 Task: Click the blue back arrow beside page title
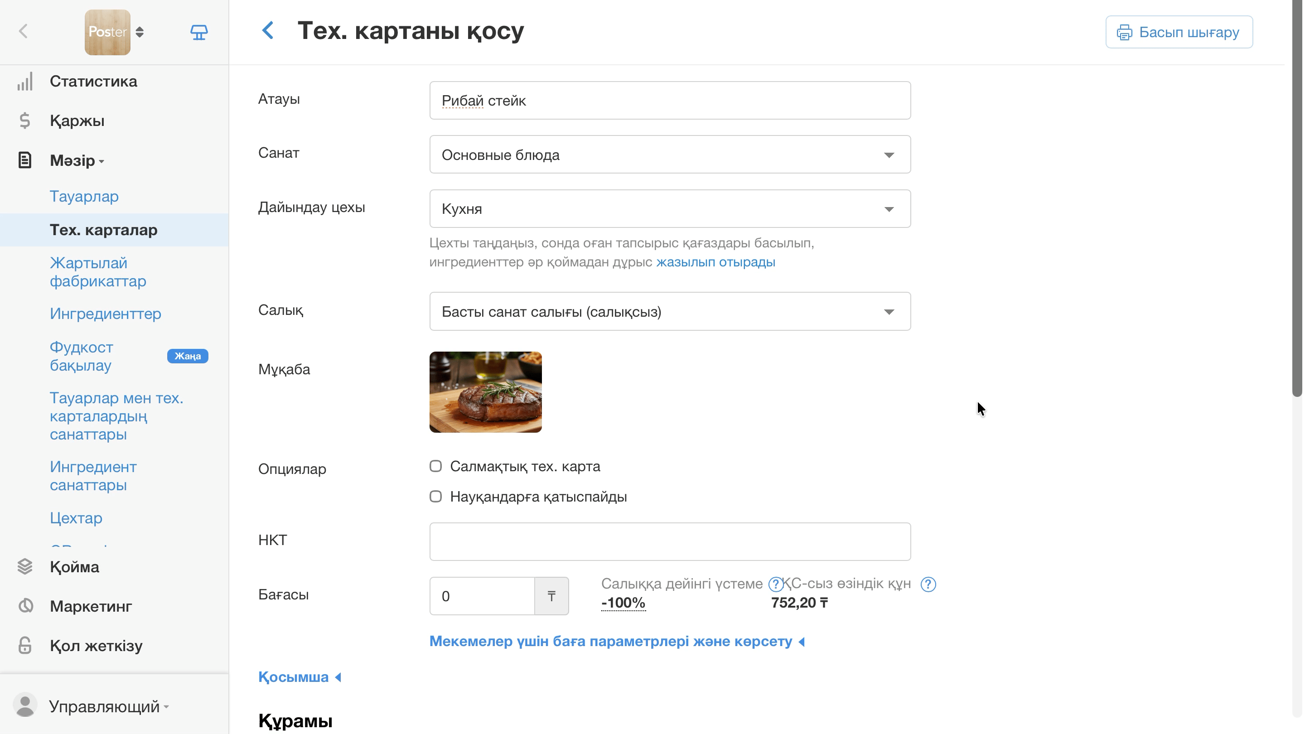tap(268, 31)
